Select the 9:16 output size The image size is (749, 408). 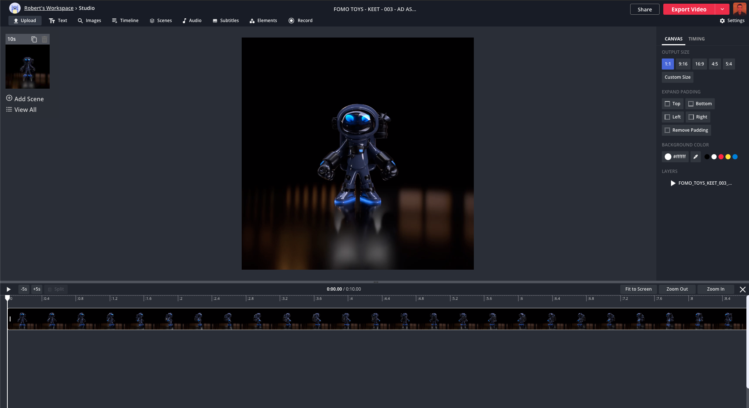click(x=683, y=64)
